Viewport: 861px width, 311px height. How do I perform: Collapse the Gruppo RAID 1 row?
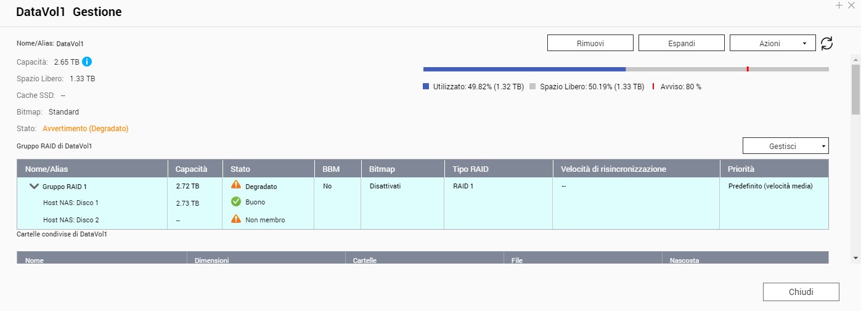pos(34,186)
